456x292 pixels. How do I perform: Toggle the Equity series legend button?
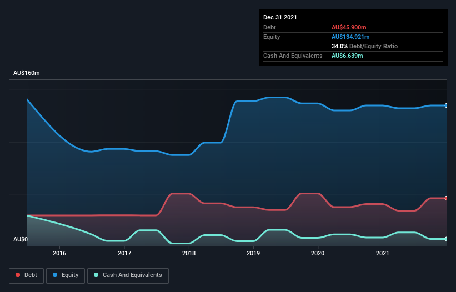click(x=66, y=275)
